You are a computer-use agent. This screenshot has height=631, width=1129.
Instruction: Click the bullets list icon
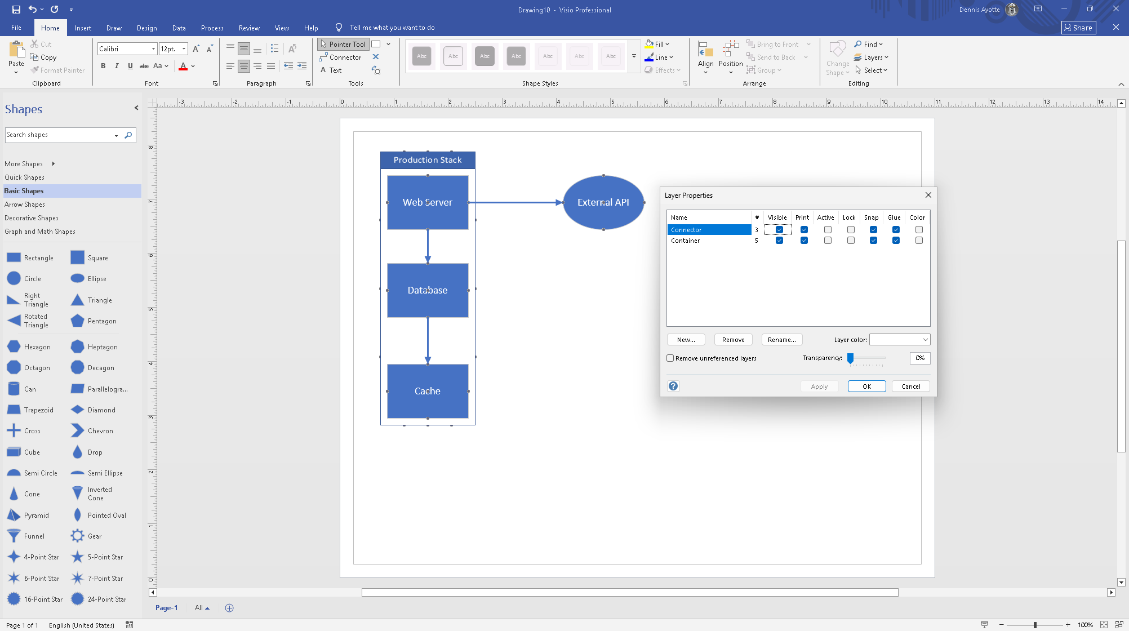tap(275, 48)
